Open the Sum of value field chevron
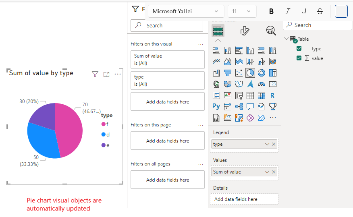This screenshot has height=217, width=353. [x=267, y=172]
